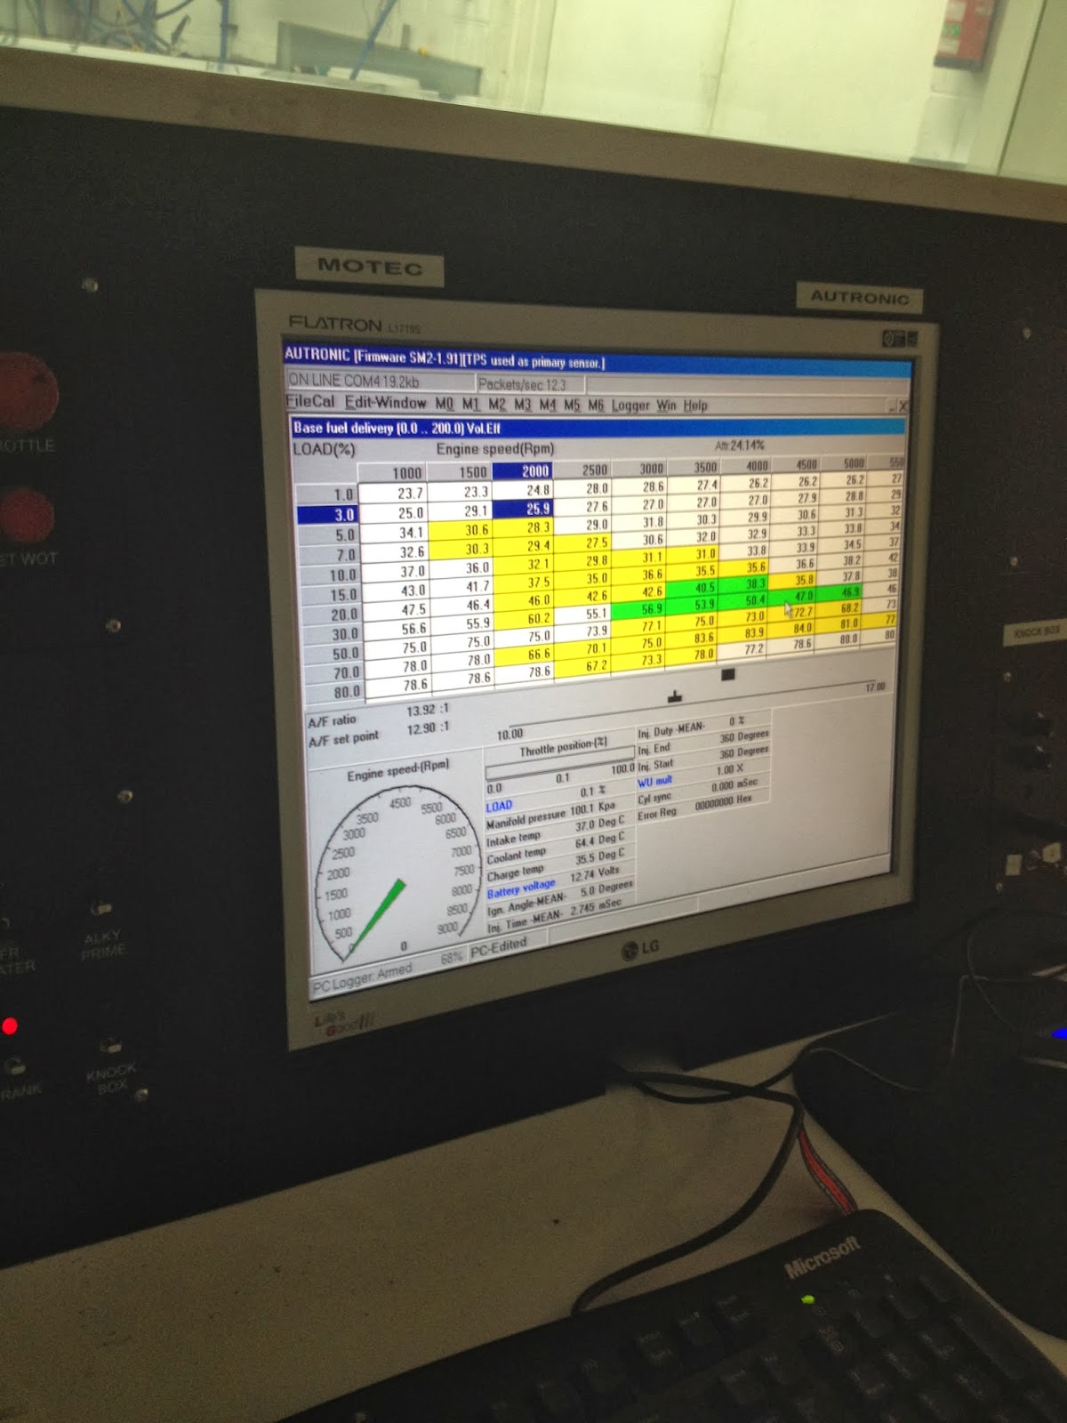This screenshot has height=1423, width=1067.
Task: Open the M1 menu
Action: coord(471,405)
